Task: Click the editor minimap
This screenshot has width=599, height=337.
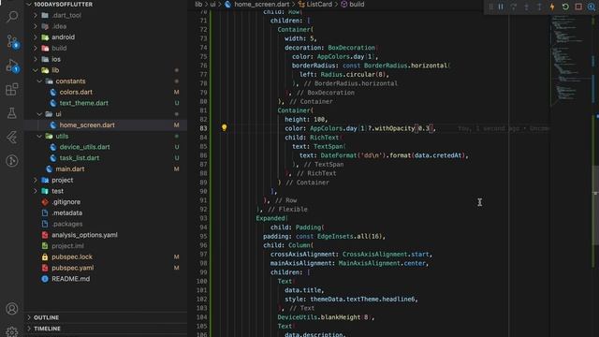Action: coord(570,61)
